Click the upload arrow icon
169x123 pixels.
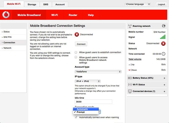tap(129, 65)
